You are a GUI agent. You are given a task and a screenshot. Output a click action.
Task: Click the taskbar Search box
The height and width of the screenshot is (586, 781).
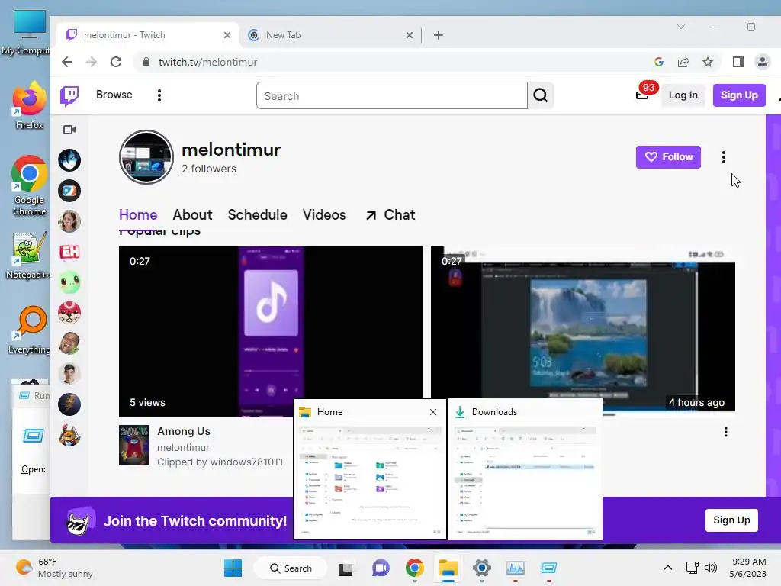291,568
